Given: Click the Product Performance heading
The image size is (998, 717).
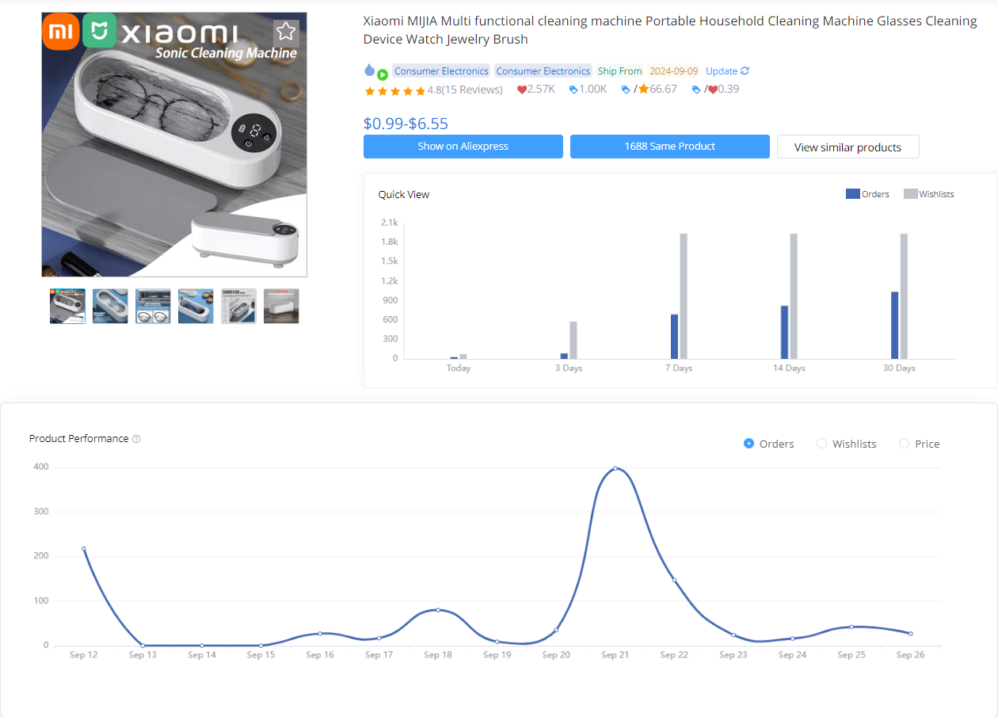Looking at the screenshot, I should pos(78,439).
